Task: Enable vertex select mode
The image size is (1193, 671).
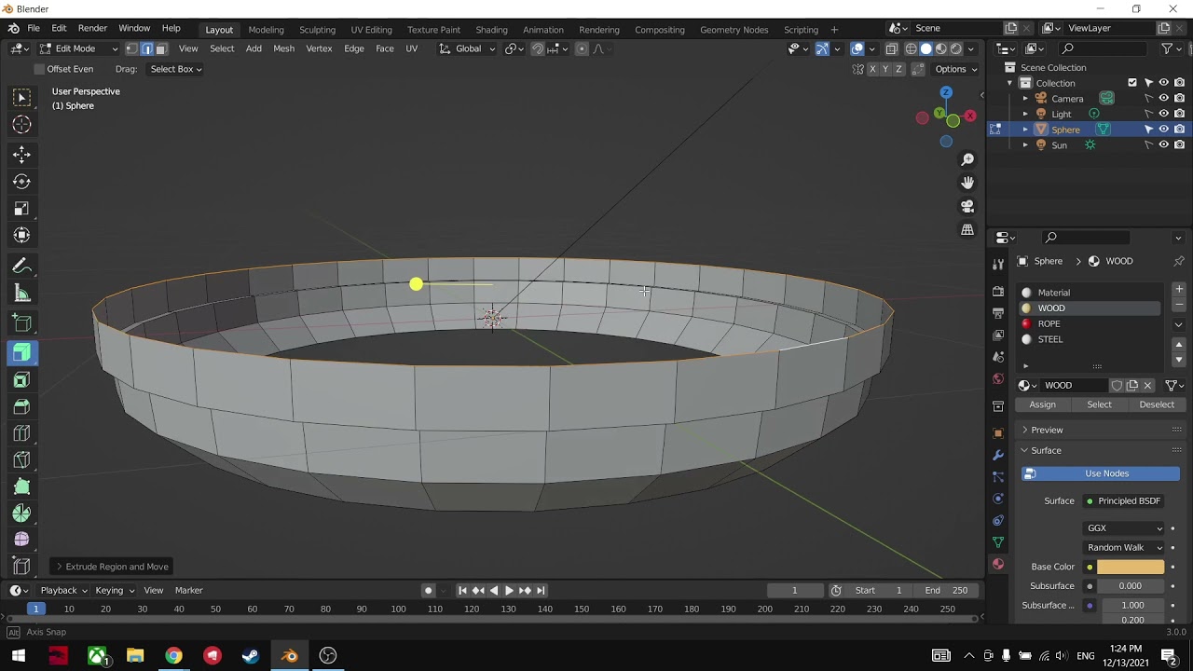Action: pyautogui.click(x=131, y=48)
